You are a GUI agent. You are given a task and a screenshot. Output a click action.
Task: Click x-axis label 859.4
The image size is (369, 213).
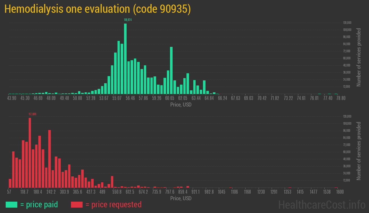(183, 192)
